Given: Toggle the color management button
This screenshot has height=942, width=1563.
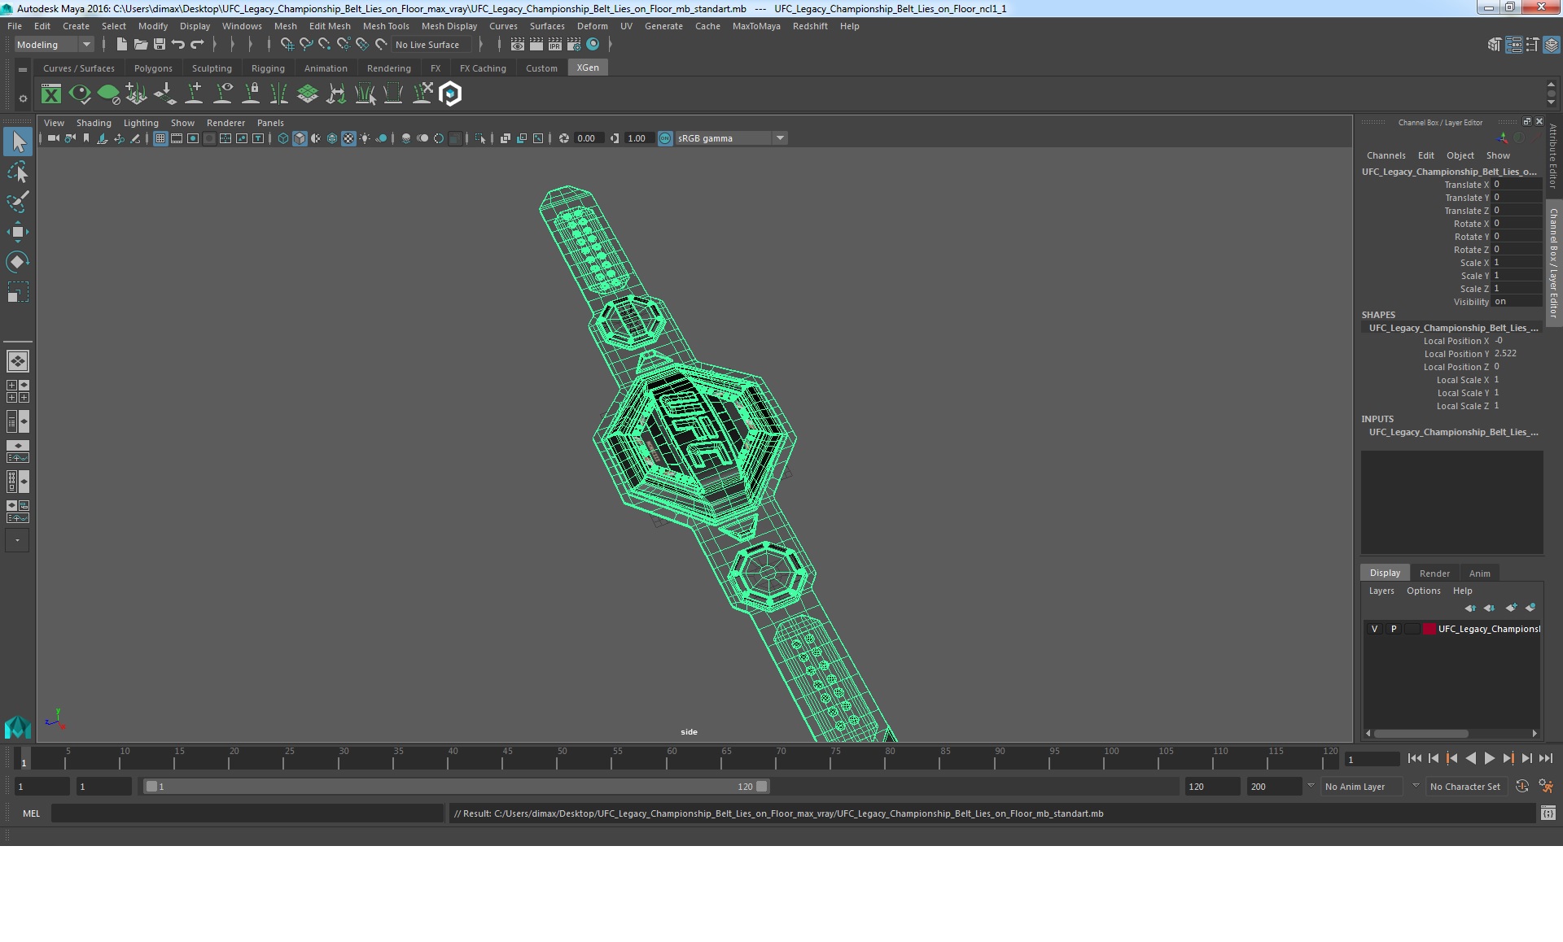Looking at the screenshot, I should (x=665, y=138).
